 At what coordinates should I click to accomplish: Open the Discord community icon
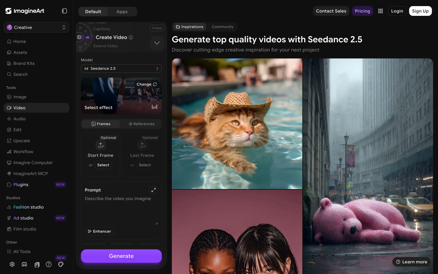pos(24,264)
